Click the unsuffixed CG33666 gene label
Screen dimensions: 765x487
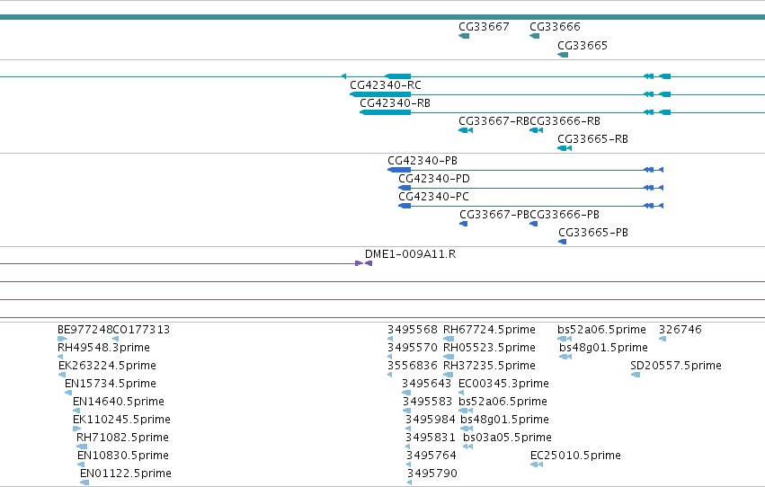[555, 27]
